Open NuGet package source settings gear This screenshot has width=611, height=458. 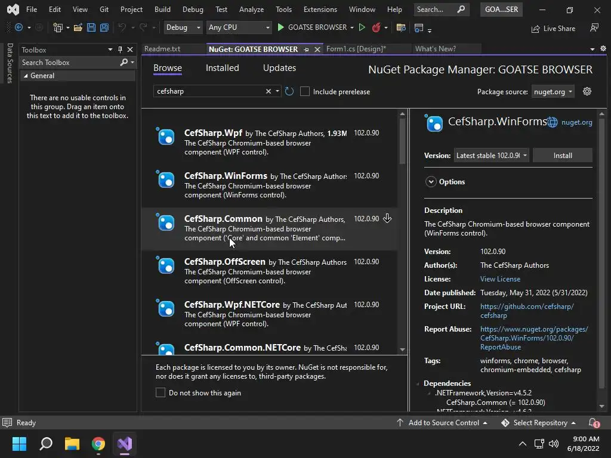point(587,91)
